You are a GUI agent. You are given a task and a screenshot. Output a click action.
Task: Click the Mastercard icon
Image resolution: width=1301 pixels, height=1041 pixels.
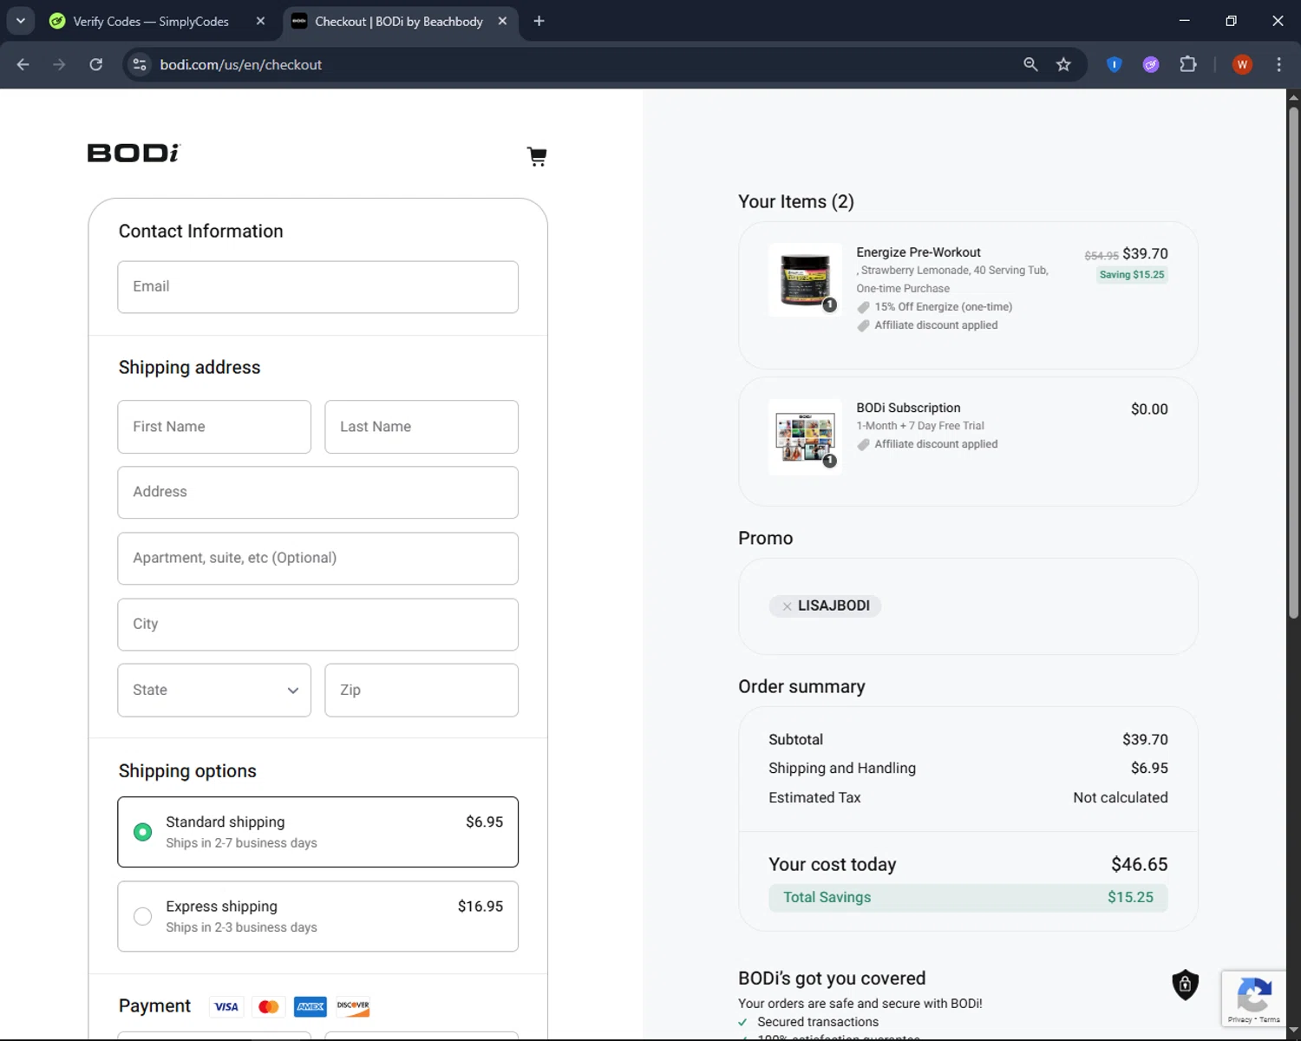pos(269,1006)
